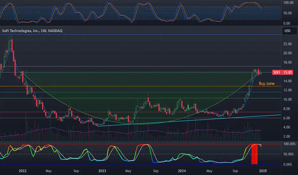The image size is (298, 175).
Task: Click the red overbought bars in bottom indicator
Action: click(254, 154)
